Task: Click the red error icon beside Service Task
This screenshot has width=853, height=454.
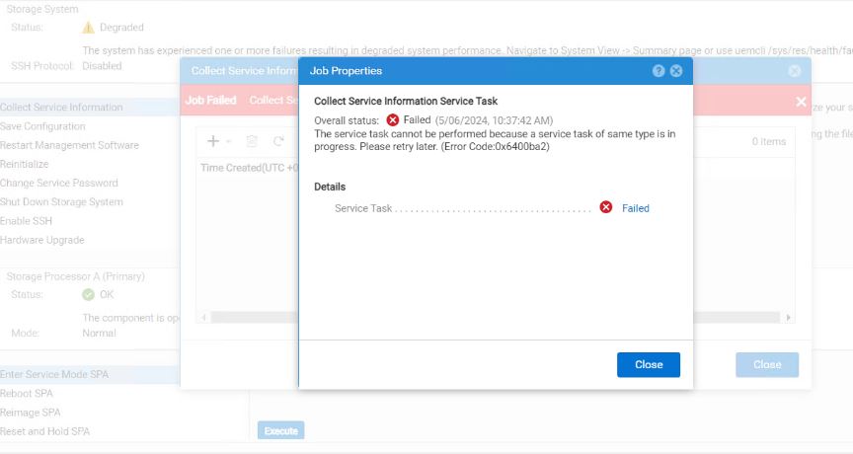Action: tap(606, 207)
